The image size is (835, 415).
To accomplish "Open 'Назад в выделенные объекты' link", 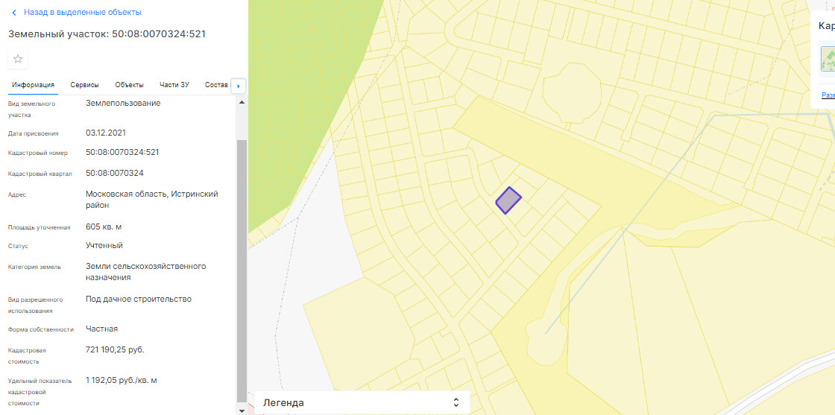I will tap(82, 13).
